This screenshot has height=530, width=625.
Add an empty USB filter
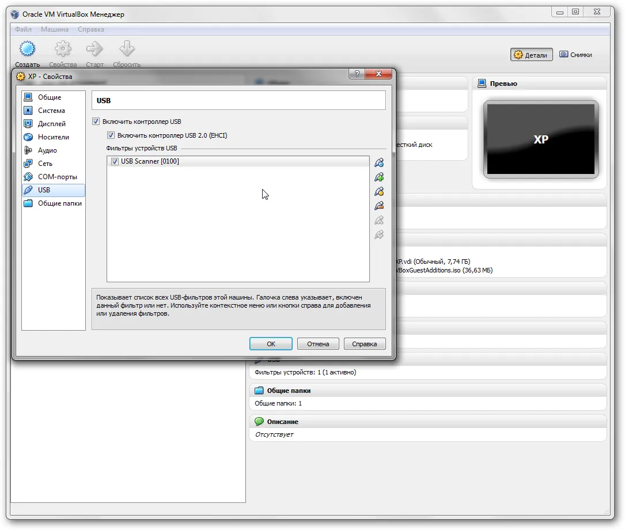pyautogui.click(x=378, y=163)
